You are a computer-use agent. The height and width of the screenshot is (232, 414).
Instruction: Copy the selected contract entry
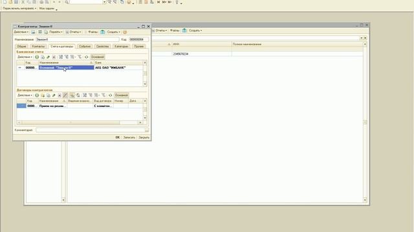pos(48,95)
